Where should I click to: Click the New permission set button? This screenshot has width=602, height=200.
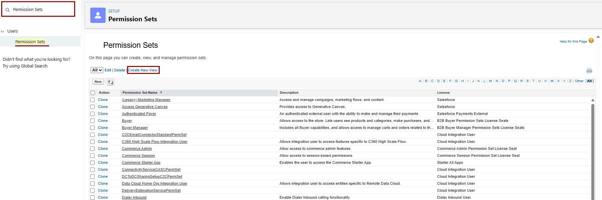coord(98,82)
